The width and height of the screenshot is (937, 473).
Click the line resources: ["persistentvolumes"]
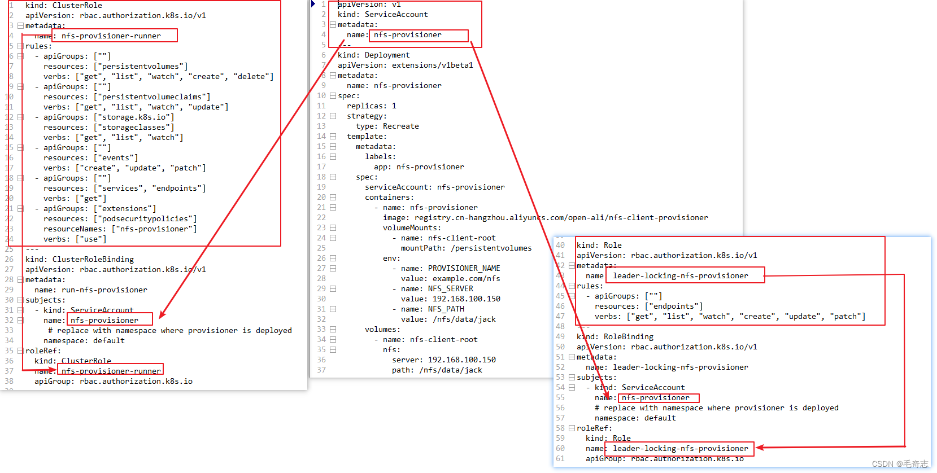[116, 66]
